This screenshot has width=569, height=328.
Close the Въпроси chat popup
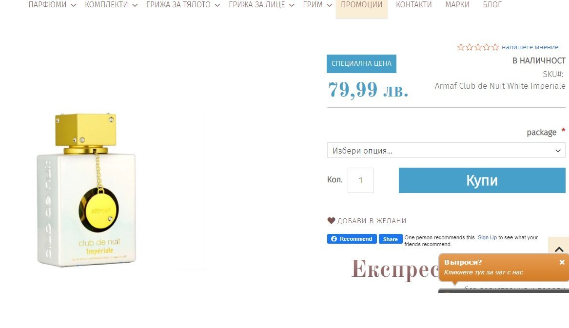[x=562, y=262]
